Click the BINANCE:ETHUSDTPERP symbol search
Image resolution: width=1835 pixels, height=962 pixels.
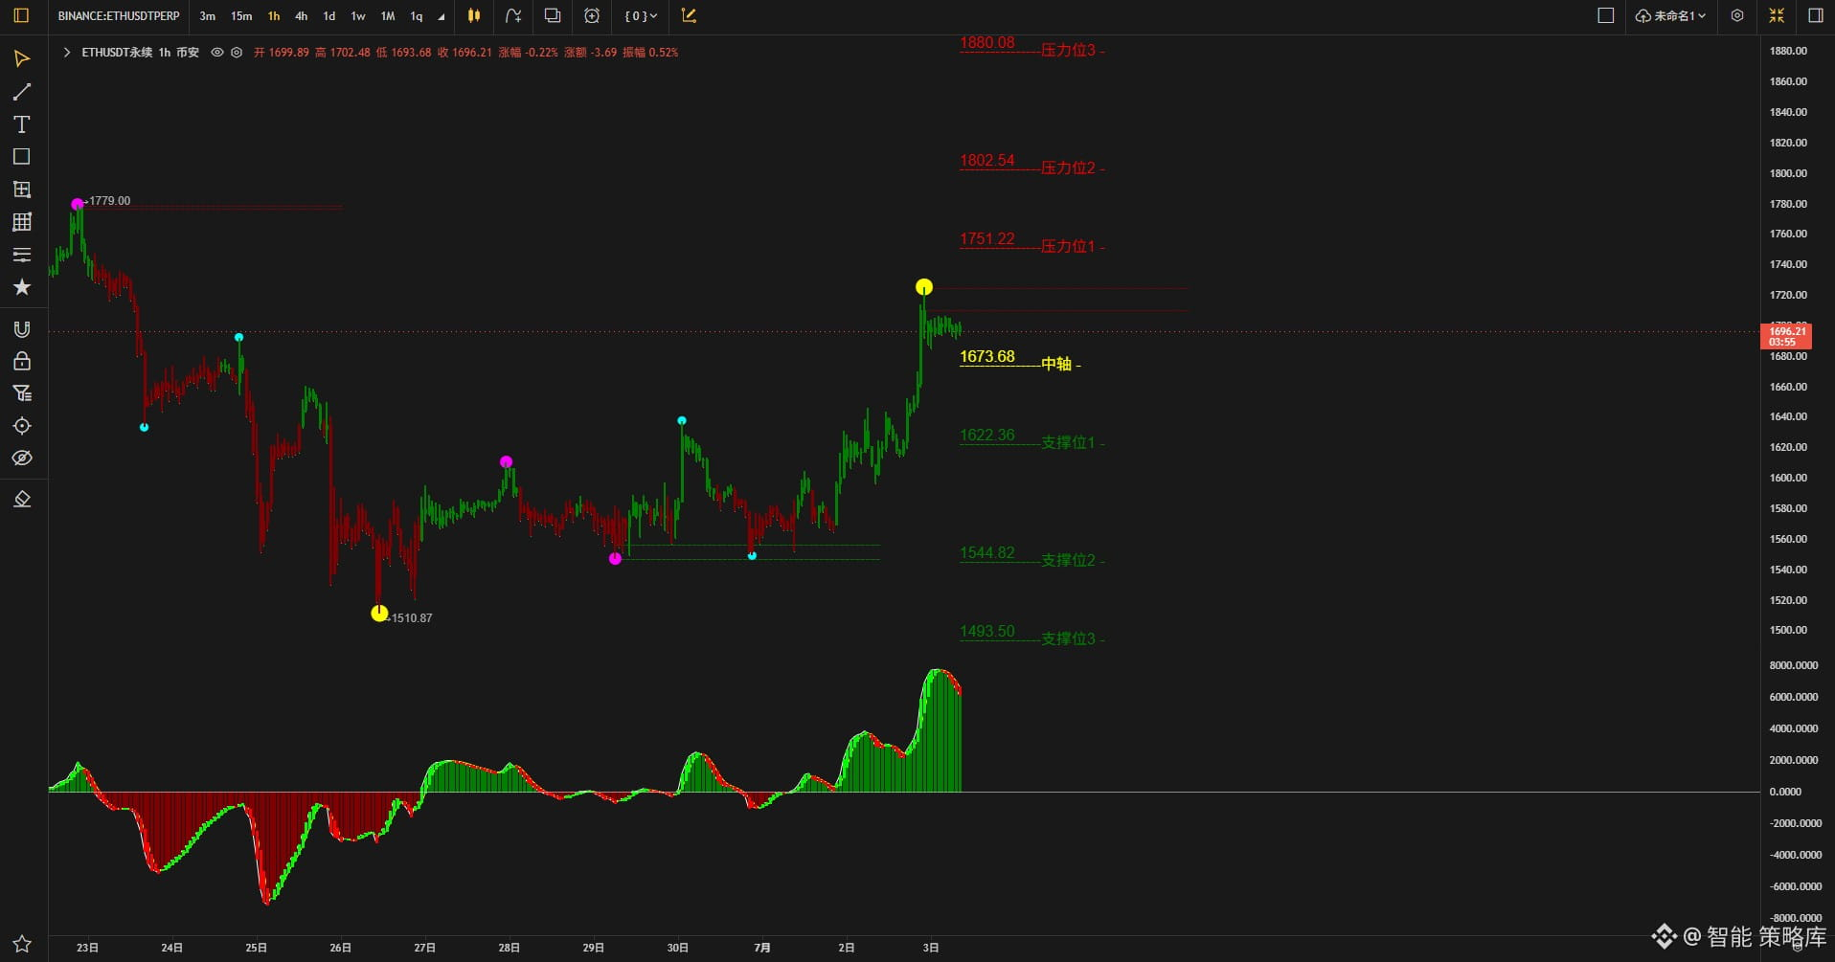(x=119, y=16)
